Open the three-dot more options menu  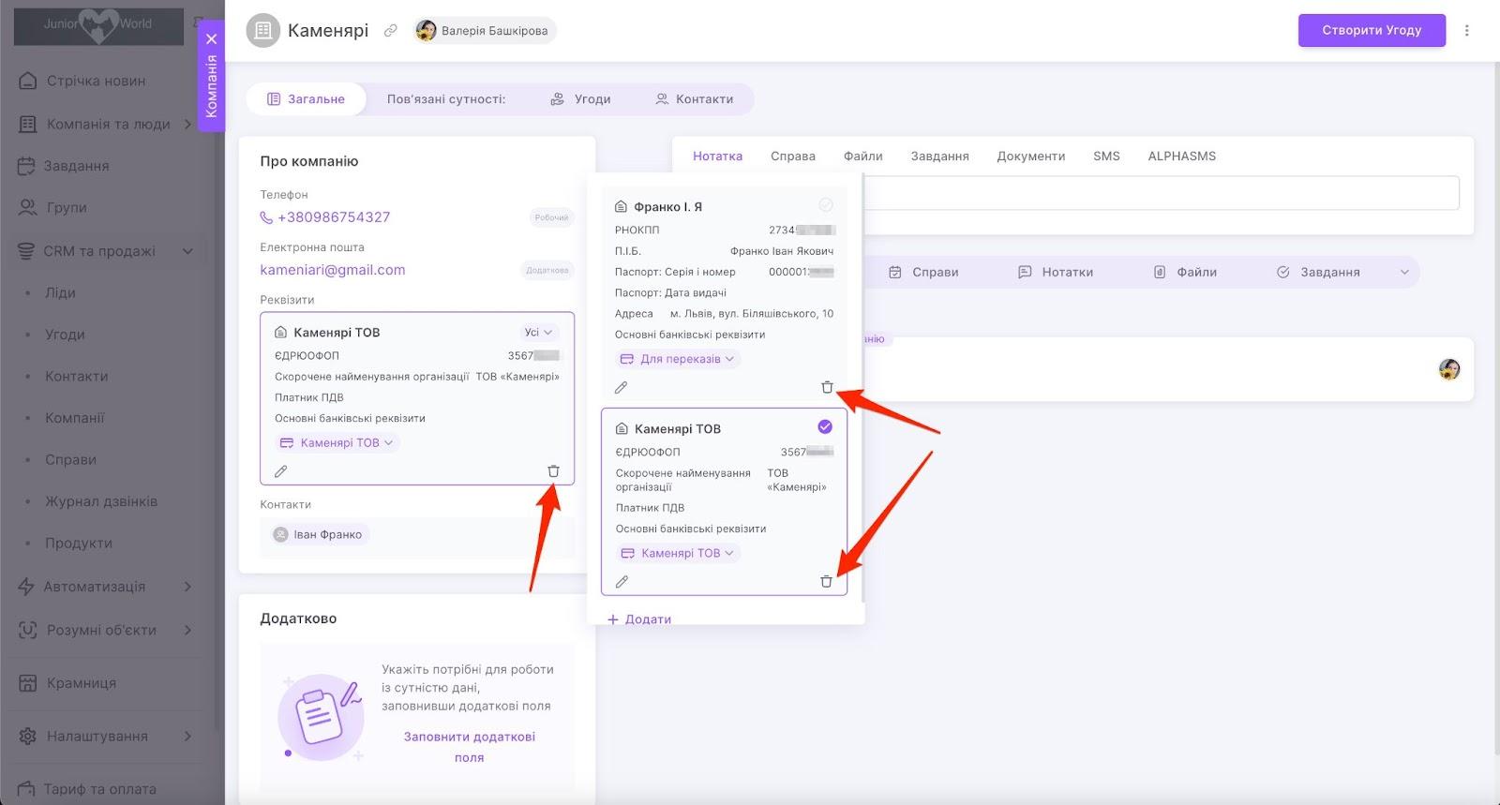[x=1466, y=30]
